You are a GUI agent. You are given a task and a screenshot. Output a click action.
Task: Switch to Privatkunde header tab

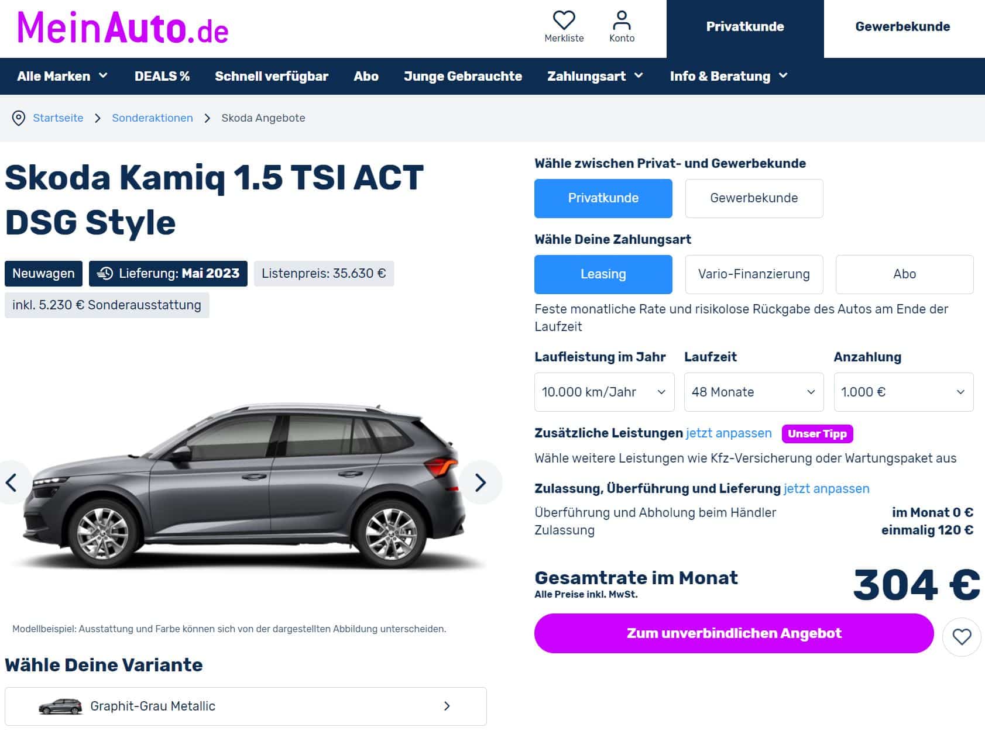click(745, 29)
